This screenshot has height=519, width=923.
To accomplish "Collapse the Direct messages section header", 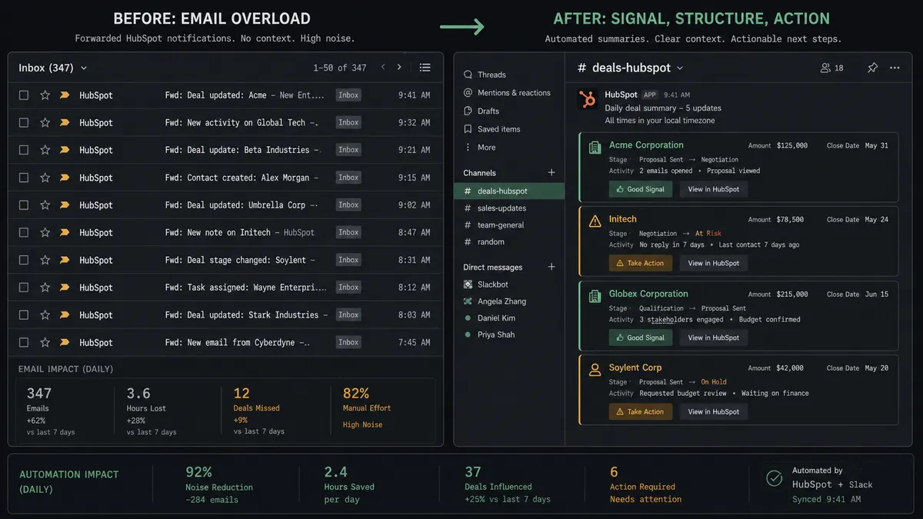I will (x=492, y=268).
